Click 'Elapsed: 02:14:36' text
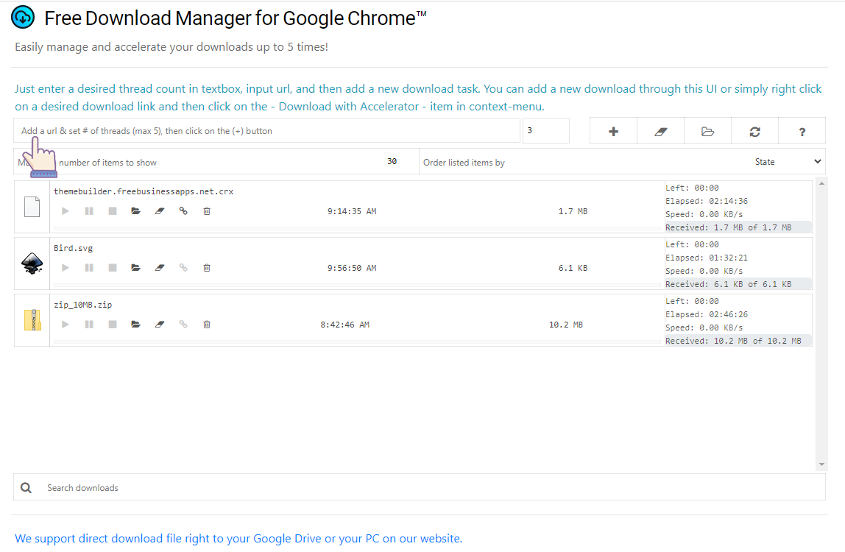Screen dimensions: 845x552 tap(707, 201)
